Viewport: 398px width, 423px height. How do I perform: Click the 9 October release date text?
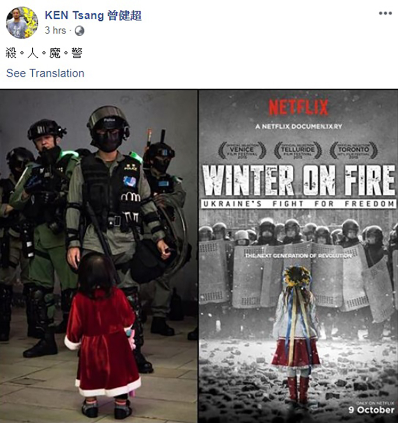(371, 410)
